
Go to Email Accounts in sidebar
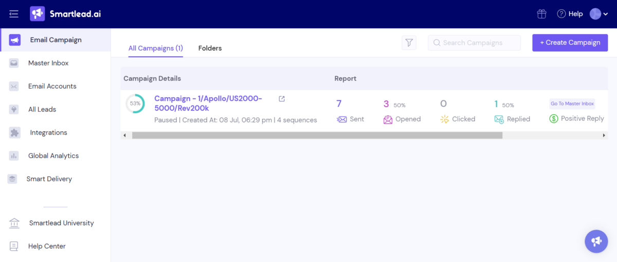point(52,86)
